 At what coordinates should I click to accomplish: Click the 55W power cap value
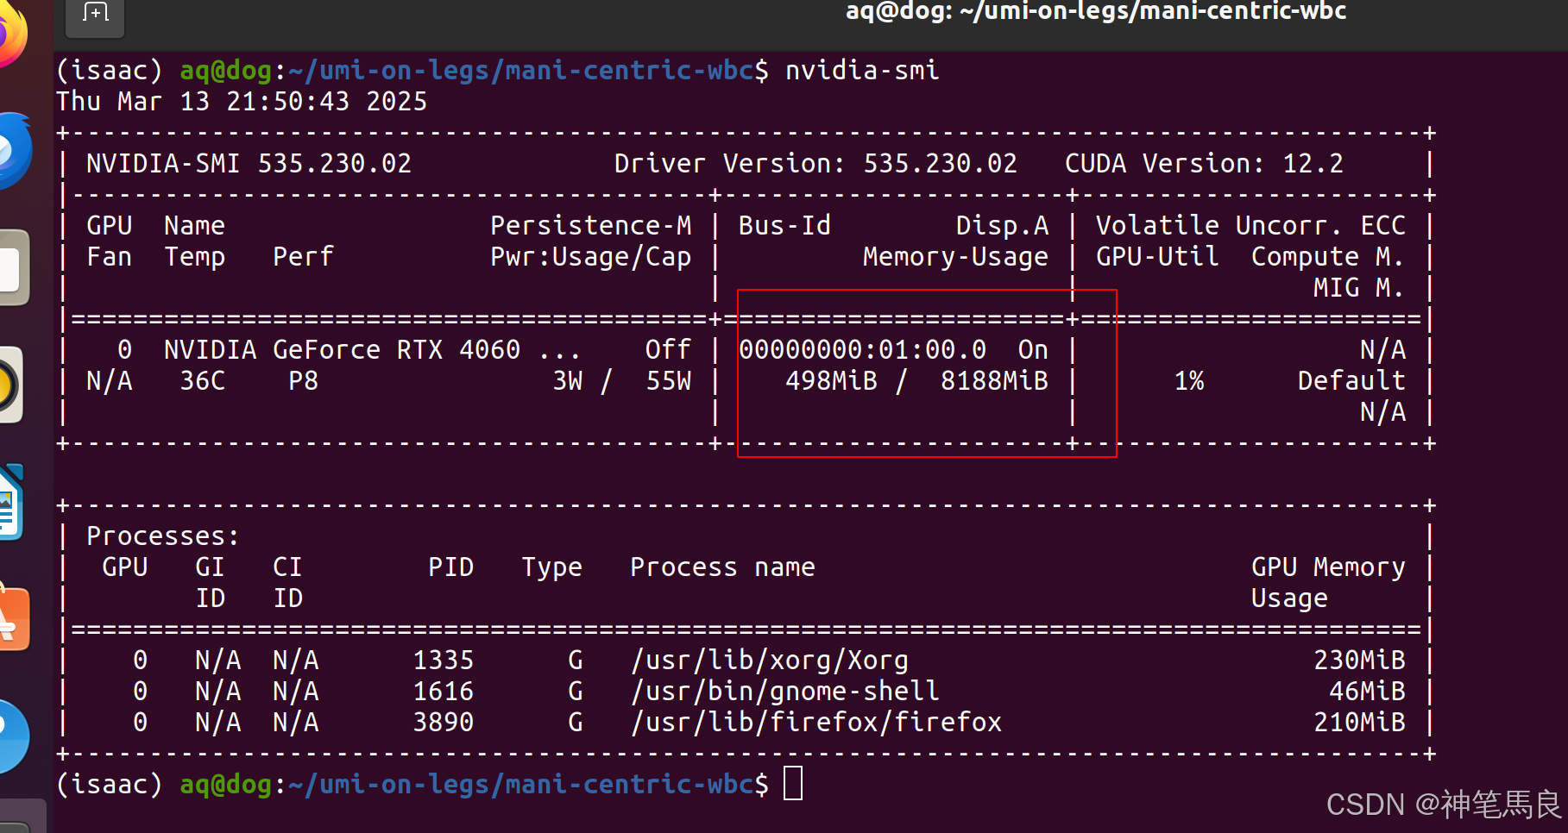(669, 381)
